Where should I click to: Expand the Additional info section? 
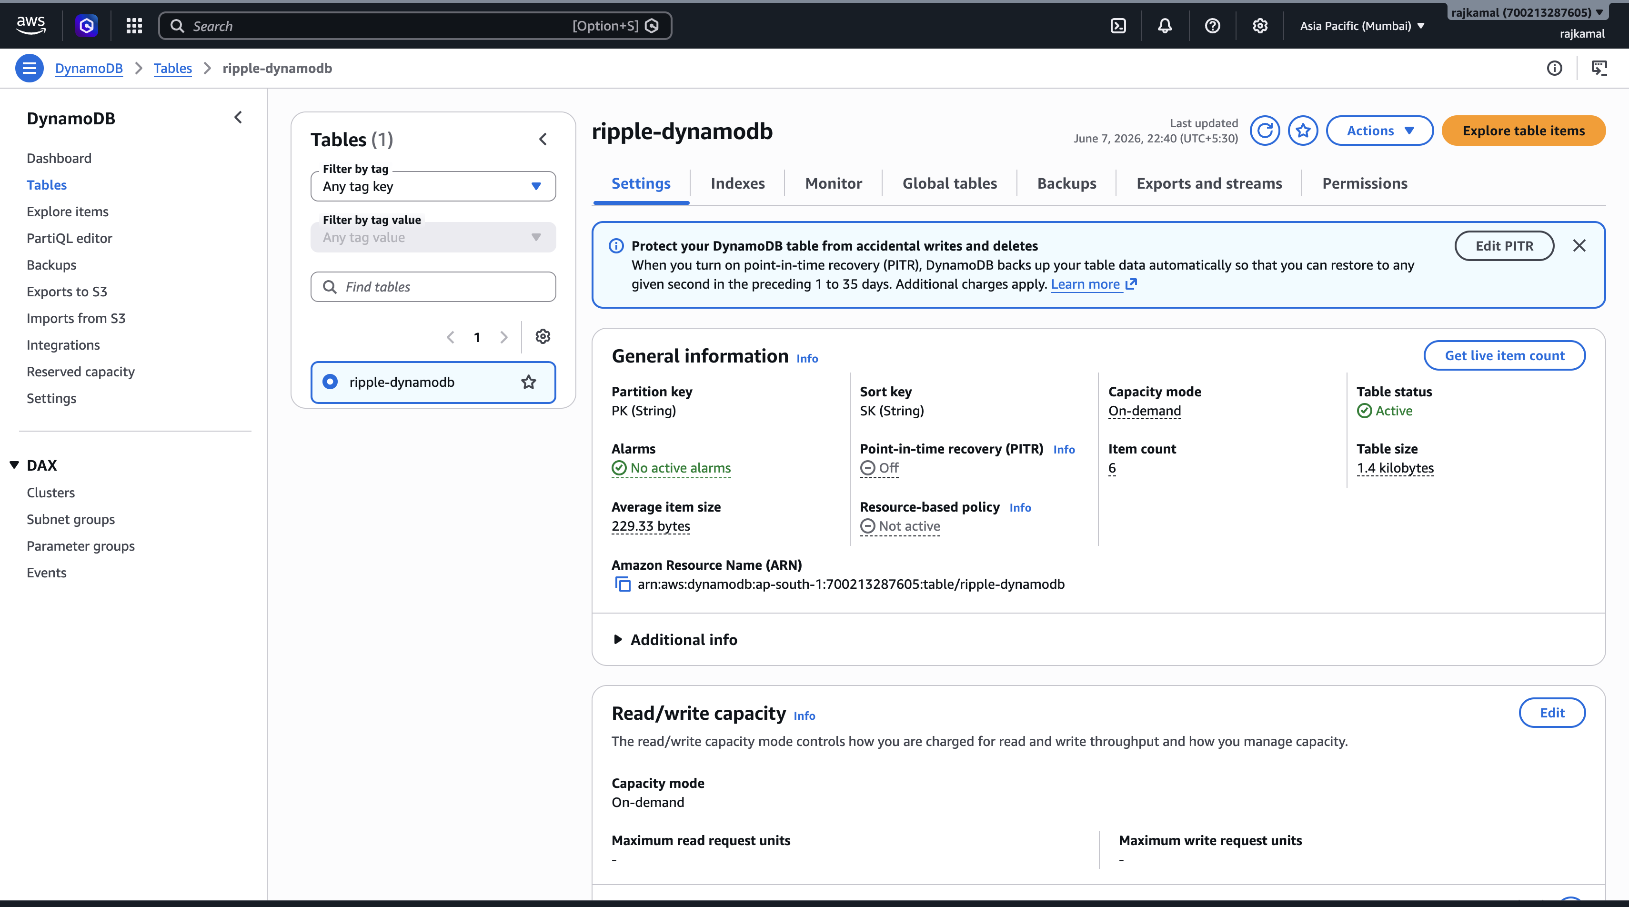tap(675, 640)
